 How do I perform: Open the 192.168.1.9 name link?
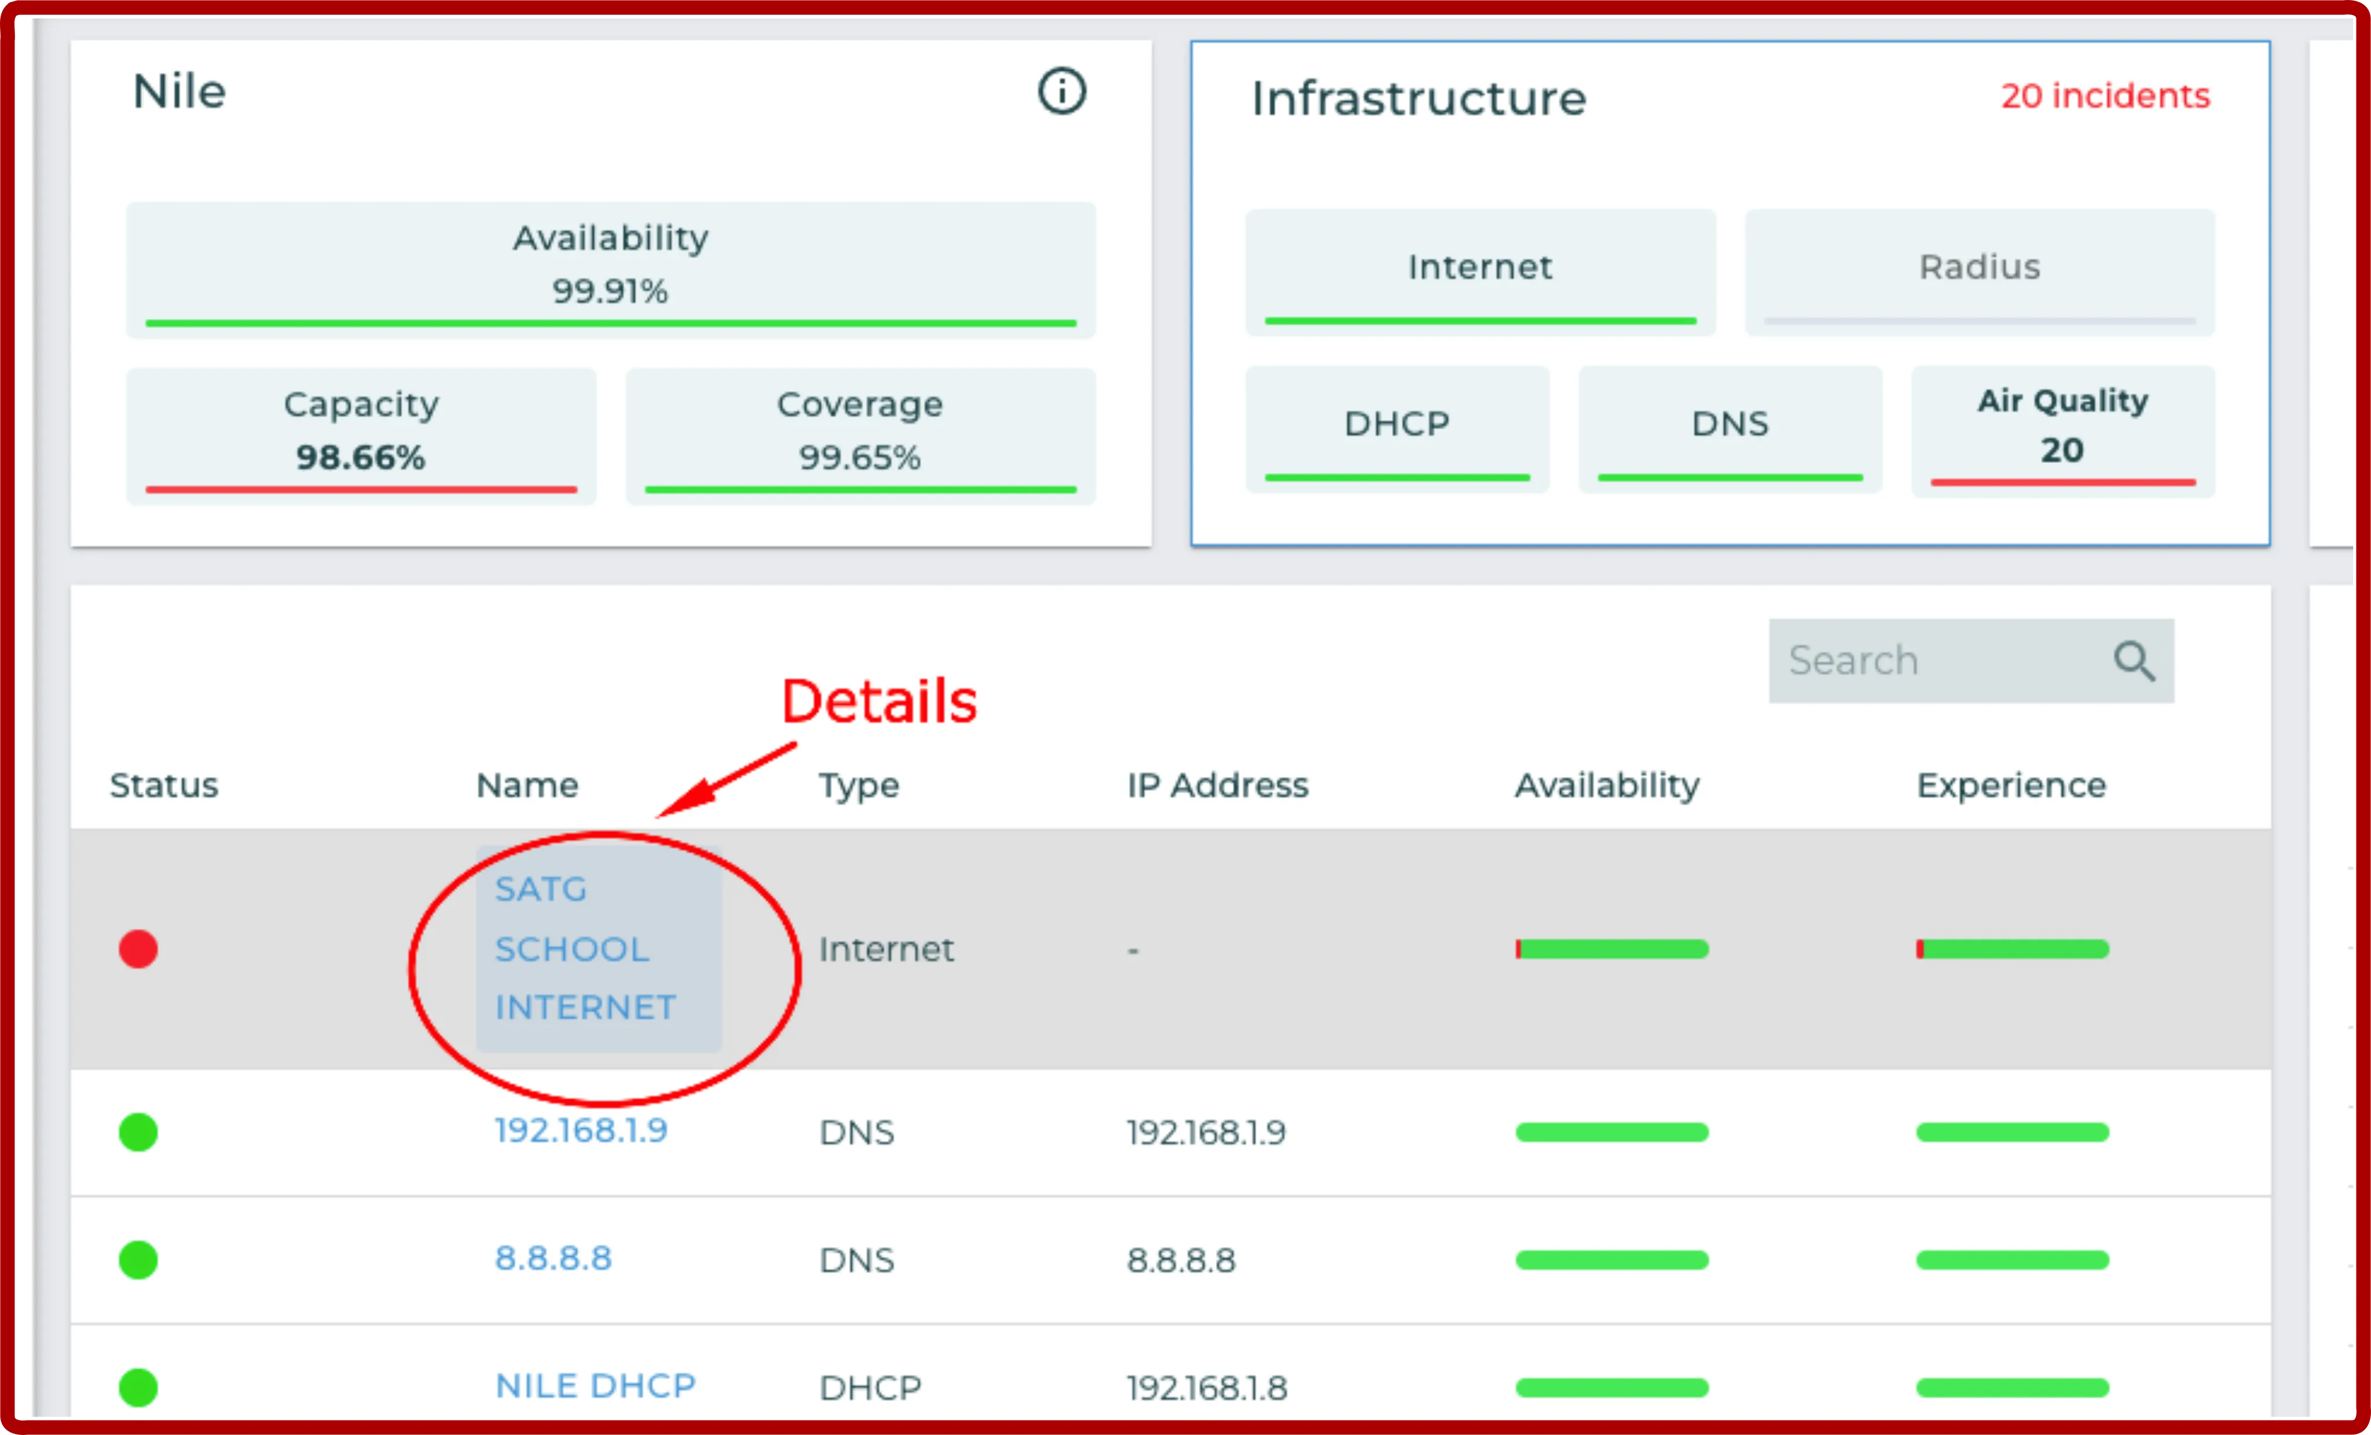tap(580, 1131)
